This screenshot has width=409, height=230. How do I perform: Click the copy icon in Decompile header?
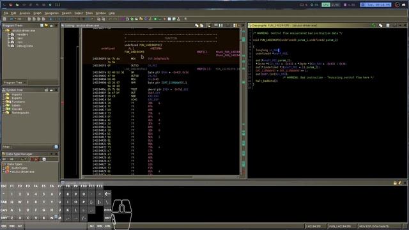pos(381,26)
